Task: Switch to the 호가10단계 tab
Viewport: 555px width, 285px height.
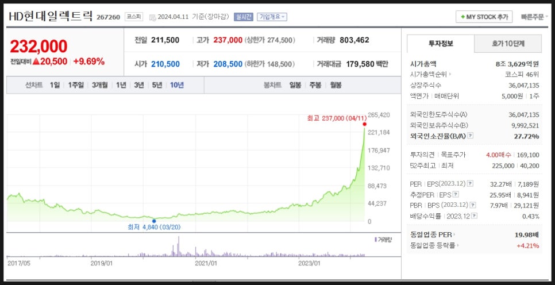Action: point(508,44)
